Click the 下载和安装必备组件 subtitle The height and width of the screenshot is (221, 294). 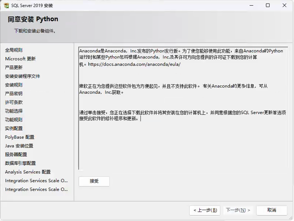35,31
